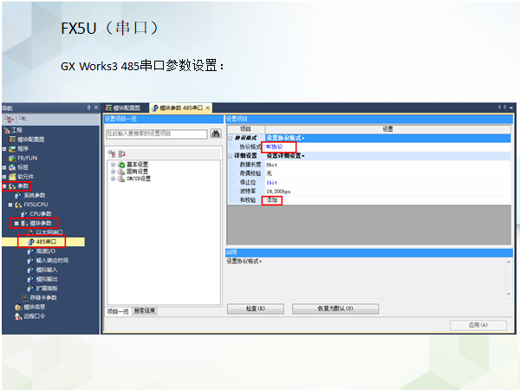Screen dimensions: 520x390
Task: Click the 程序 program folder icon
Action: (13, 149)
